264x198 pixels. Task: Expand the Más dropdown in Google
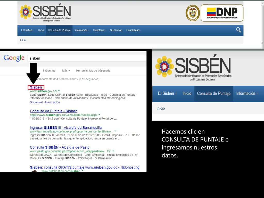pyautogui.click(x=66, y=71)
